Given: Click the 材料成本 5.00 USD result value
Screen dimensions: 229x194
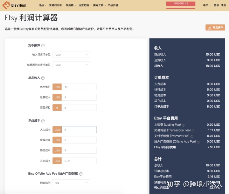Looking at the screenshot, I should tap(213, 90).
